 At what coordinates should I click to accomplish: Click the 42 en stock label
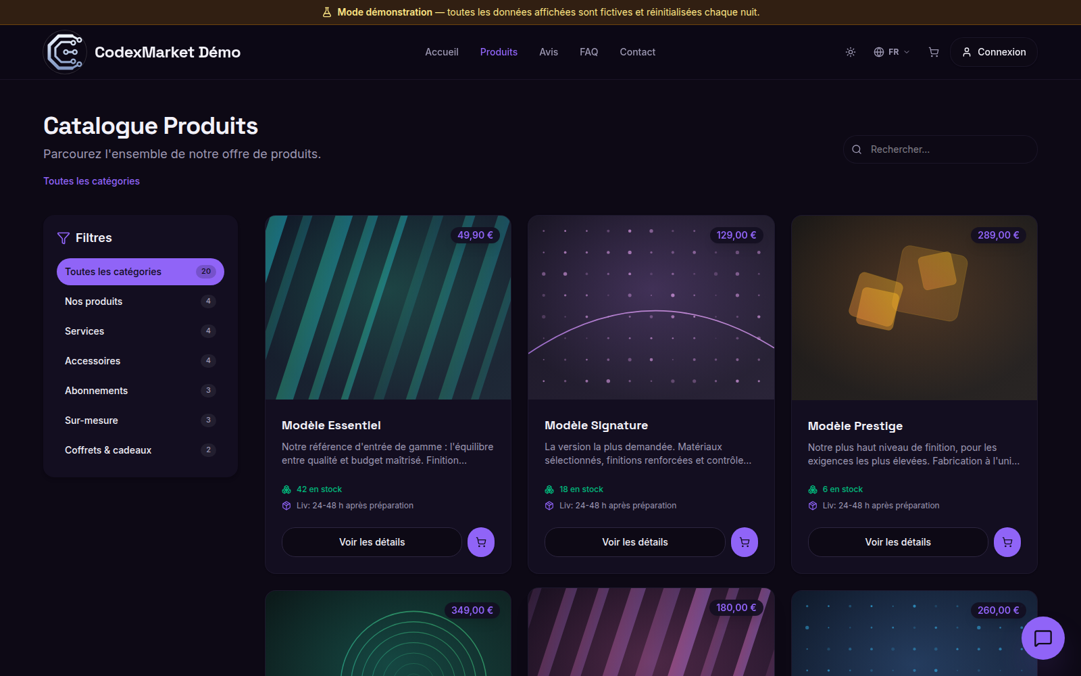point(319,489)
